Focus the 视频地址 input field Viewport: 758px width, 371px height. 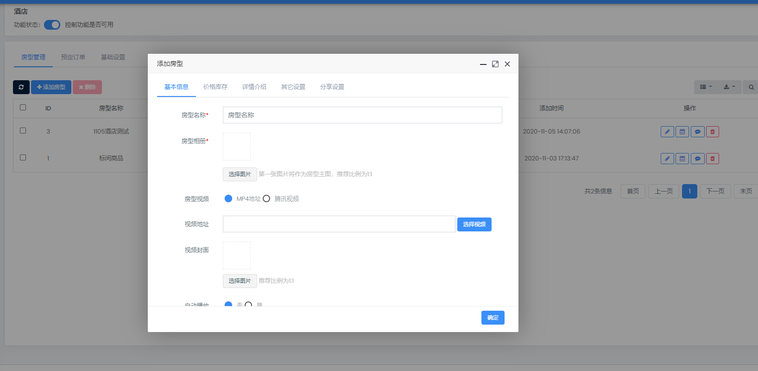339,224
